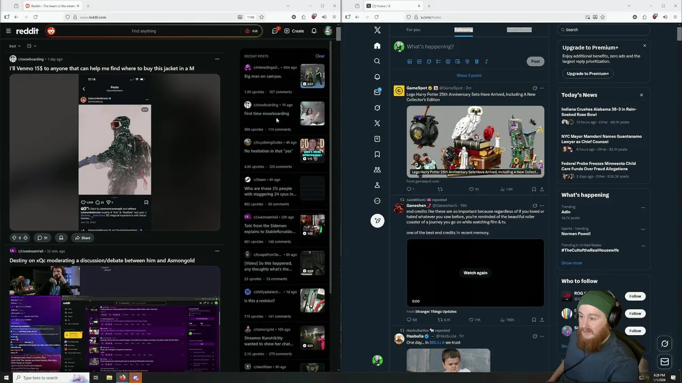Click the X Post button
Screen dimensions: 682x383
(535, 62)
